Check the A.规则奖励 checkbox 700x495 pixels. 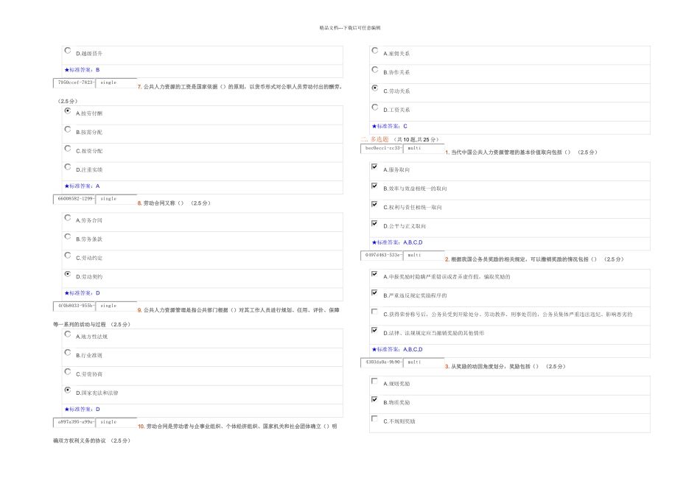tap(374, 381)
